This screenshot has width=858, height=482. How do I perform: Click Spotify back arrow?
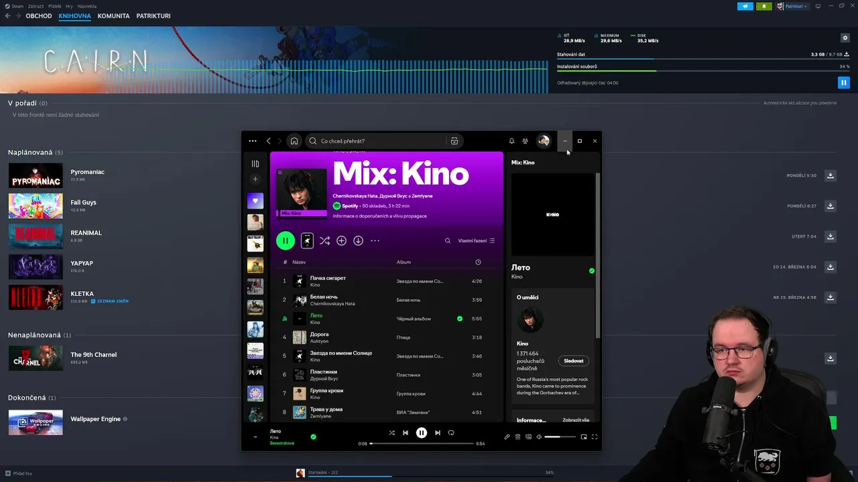[x=268, y=141]
